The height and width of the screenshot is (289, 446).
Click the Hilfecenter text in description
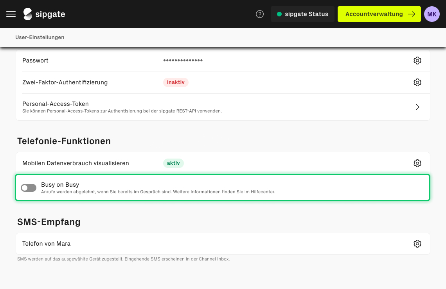pyautogui.click(x=263, y=192)
